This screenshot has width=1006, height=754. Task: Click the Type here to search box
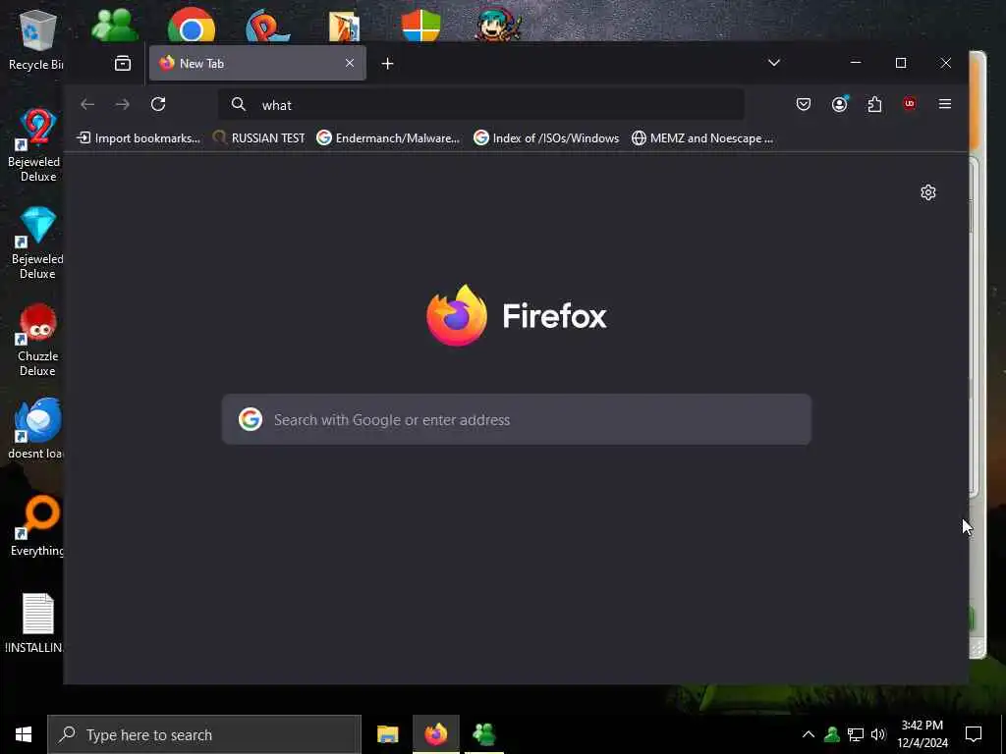coord(204,734)
